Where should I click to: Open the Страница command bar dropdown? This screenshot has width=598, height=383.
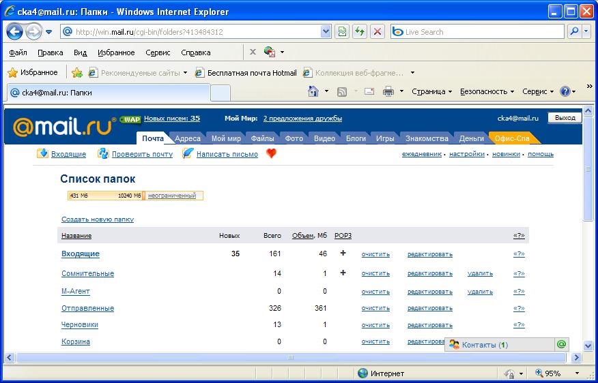(431, 91)
